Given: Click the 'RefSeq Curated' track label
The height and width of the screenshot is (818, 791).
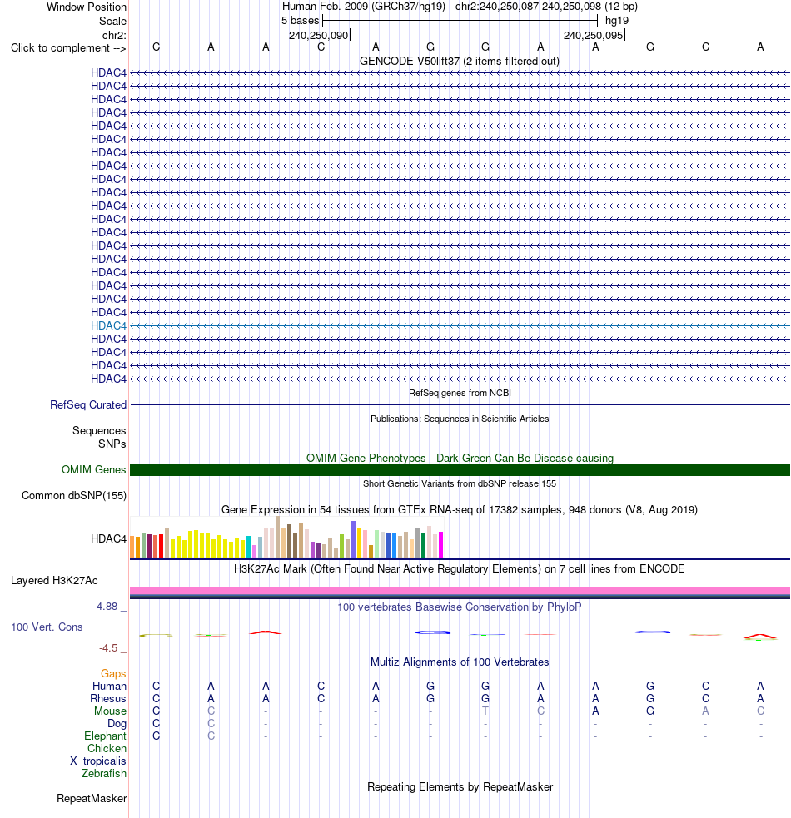Looking at the screenshot, I should coord(88,404).
